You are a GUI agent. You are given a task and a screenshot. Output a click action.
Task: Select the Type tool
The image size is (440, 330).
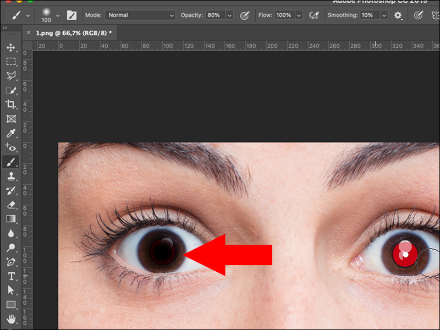point(12,277)
